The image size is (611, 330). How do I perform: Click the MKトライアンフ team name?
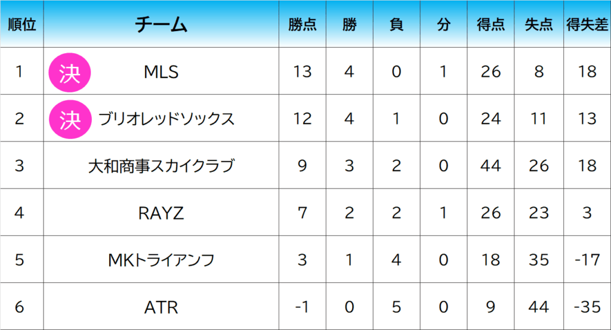coord(161,260)
